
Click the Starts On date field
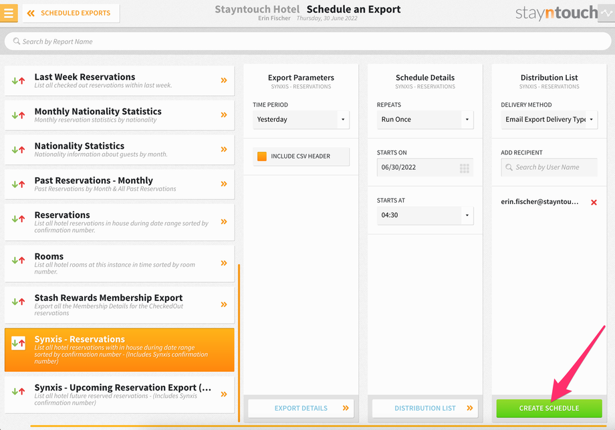pyautogui.click(x=425, y=168)
